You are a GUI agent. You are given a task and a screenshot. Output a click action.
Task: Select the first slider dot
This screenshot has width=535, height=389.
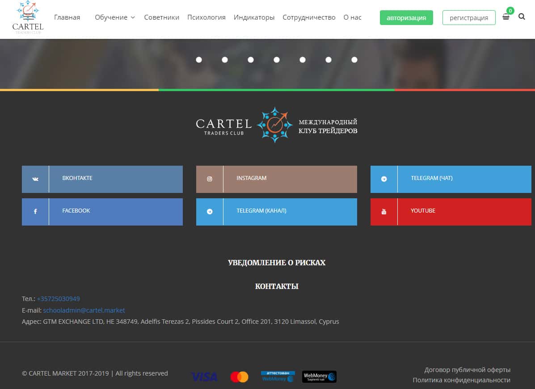199,60
